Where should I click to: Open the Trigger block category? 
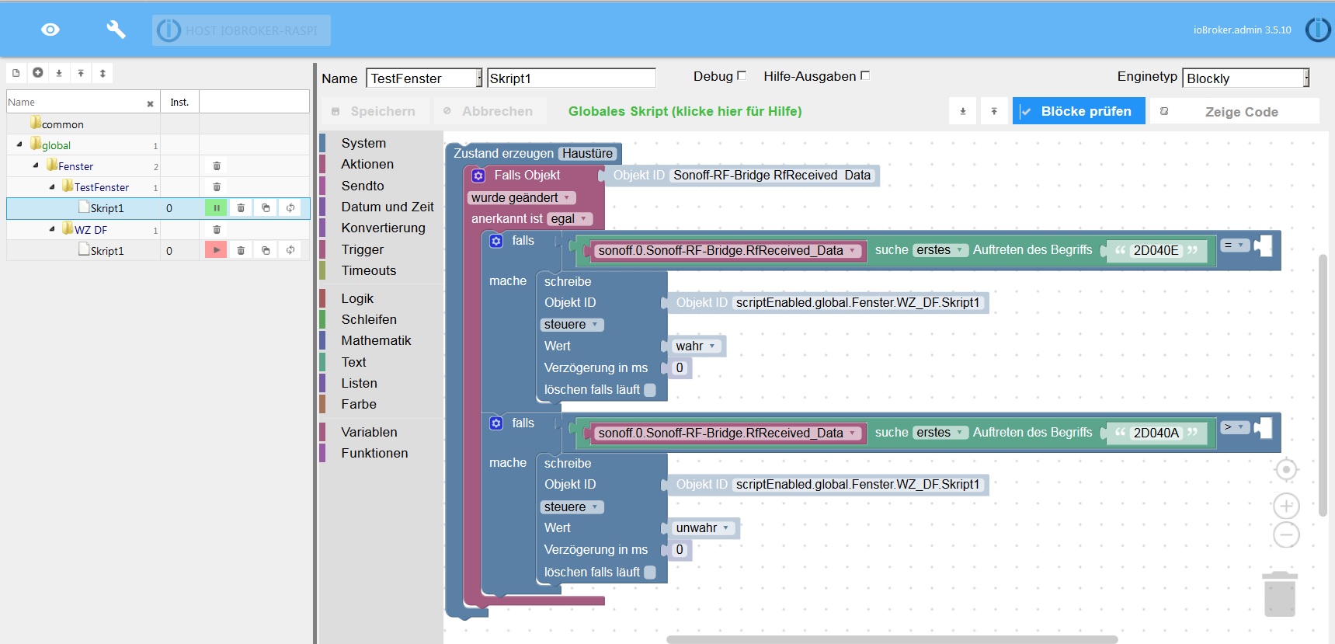(363, 249)
